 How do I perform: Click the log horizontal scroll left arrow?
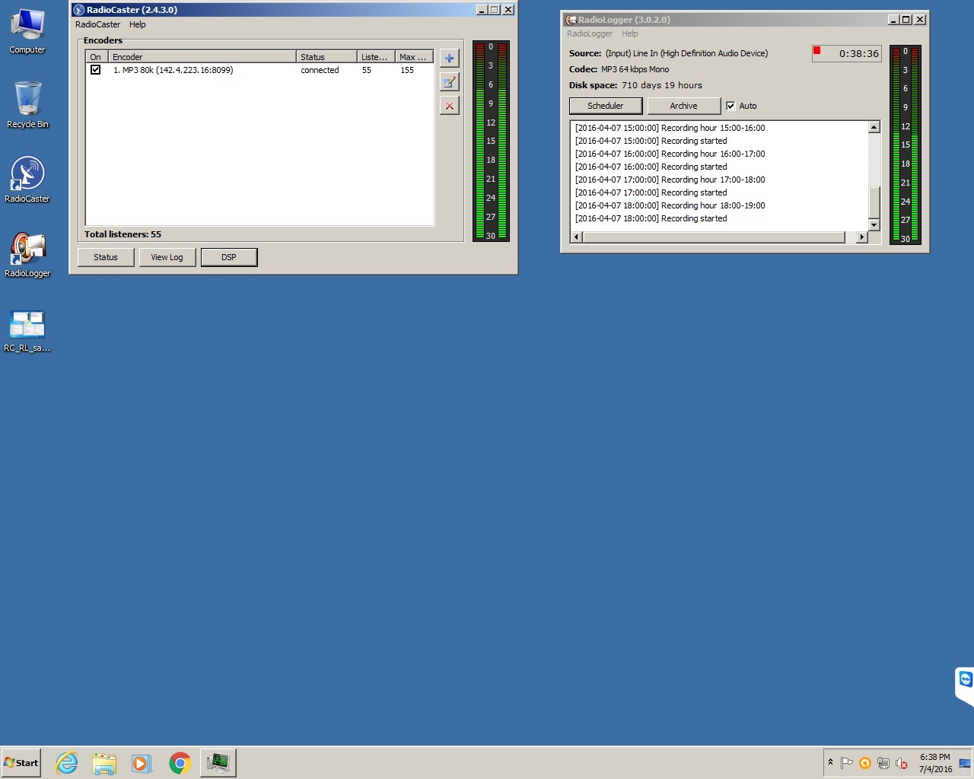click(576, 237)
